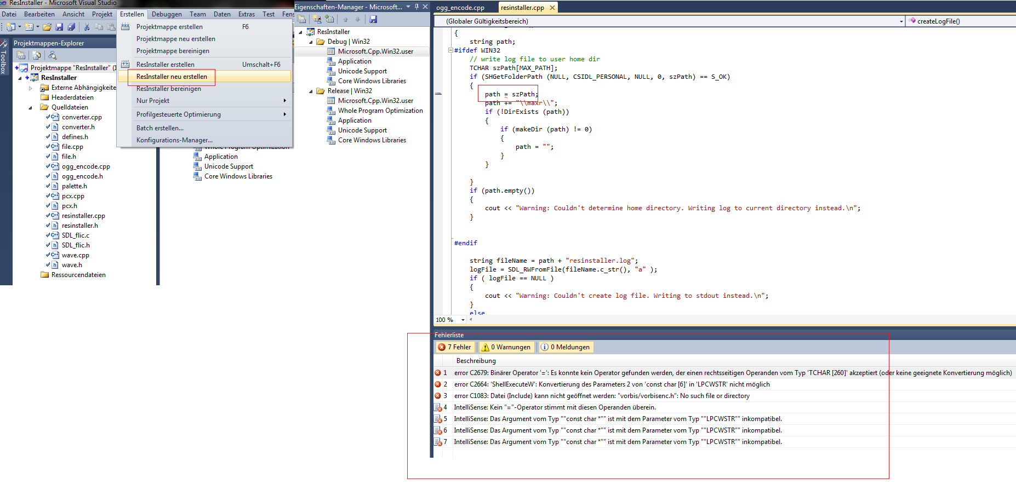Image resolution: width=1016 pixels, height=484 pixels.
Task: Select the Ressourcendateien folder
Action: (78, 275)
